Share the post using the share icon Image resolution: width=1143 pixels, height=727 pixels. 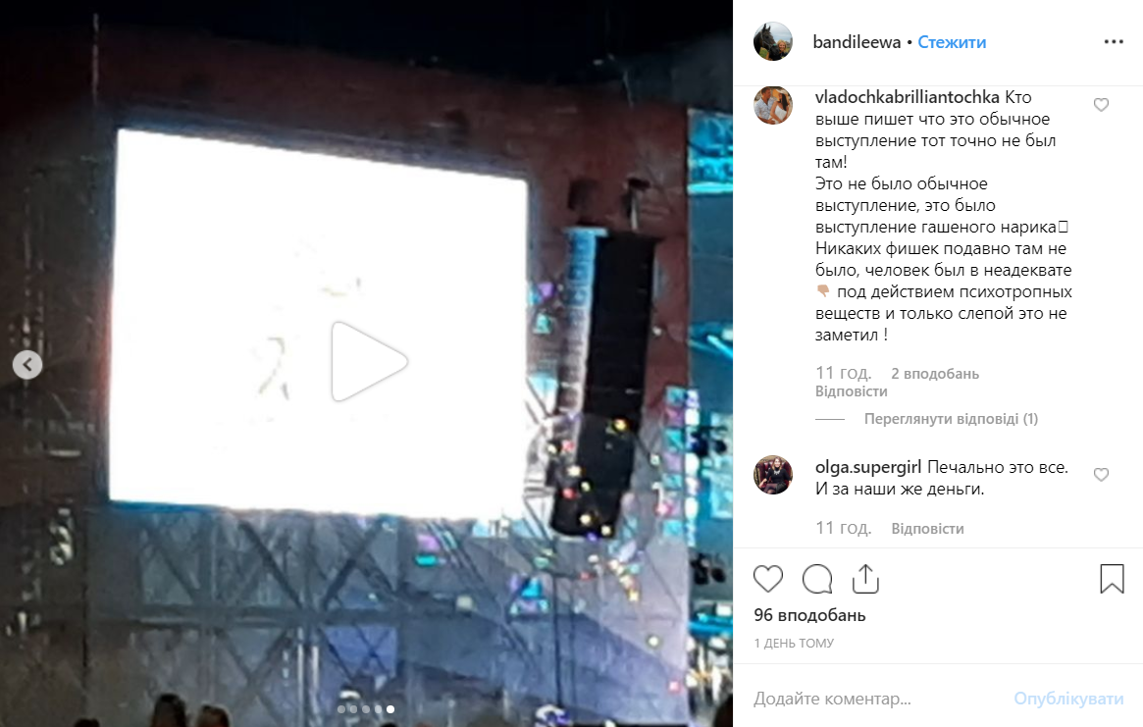pyautogui.click(x=865, y=579)
